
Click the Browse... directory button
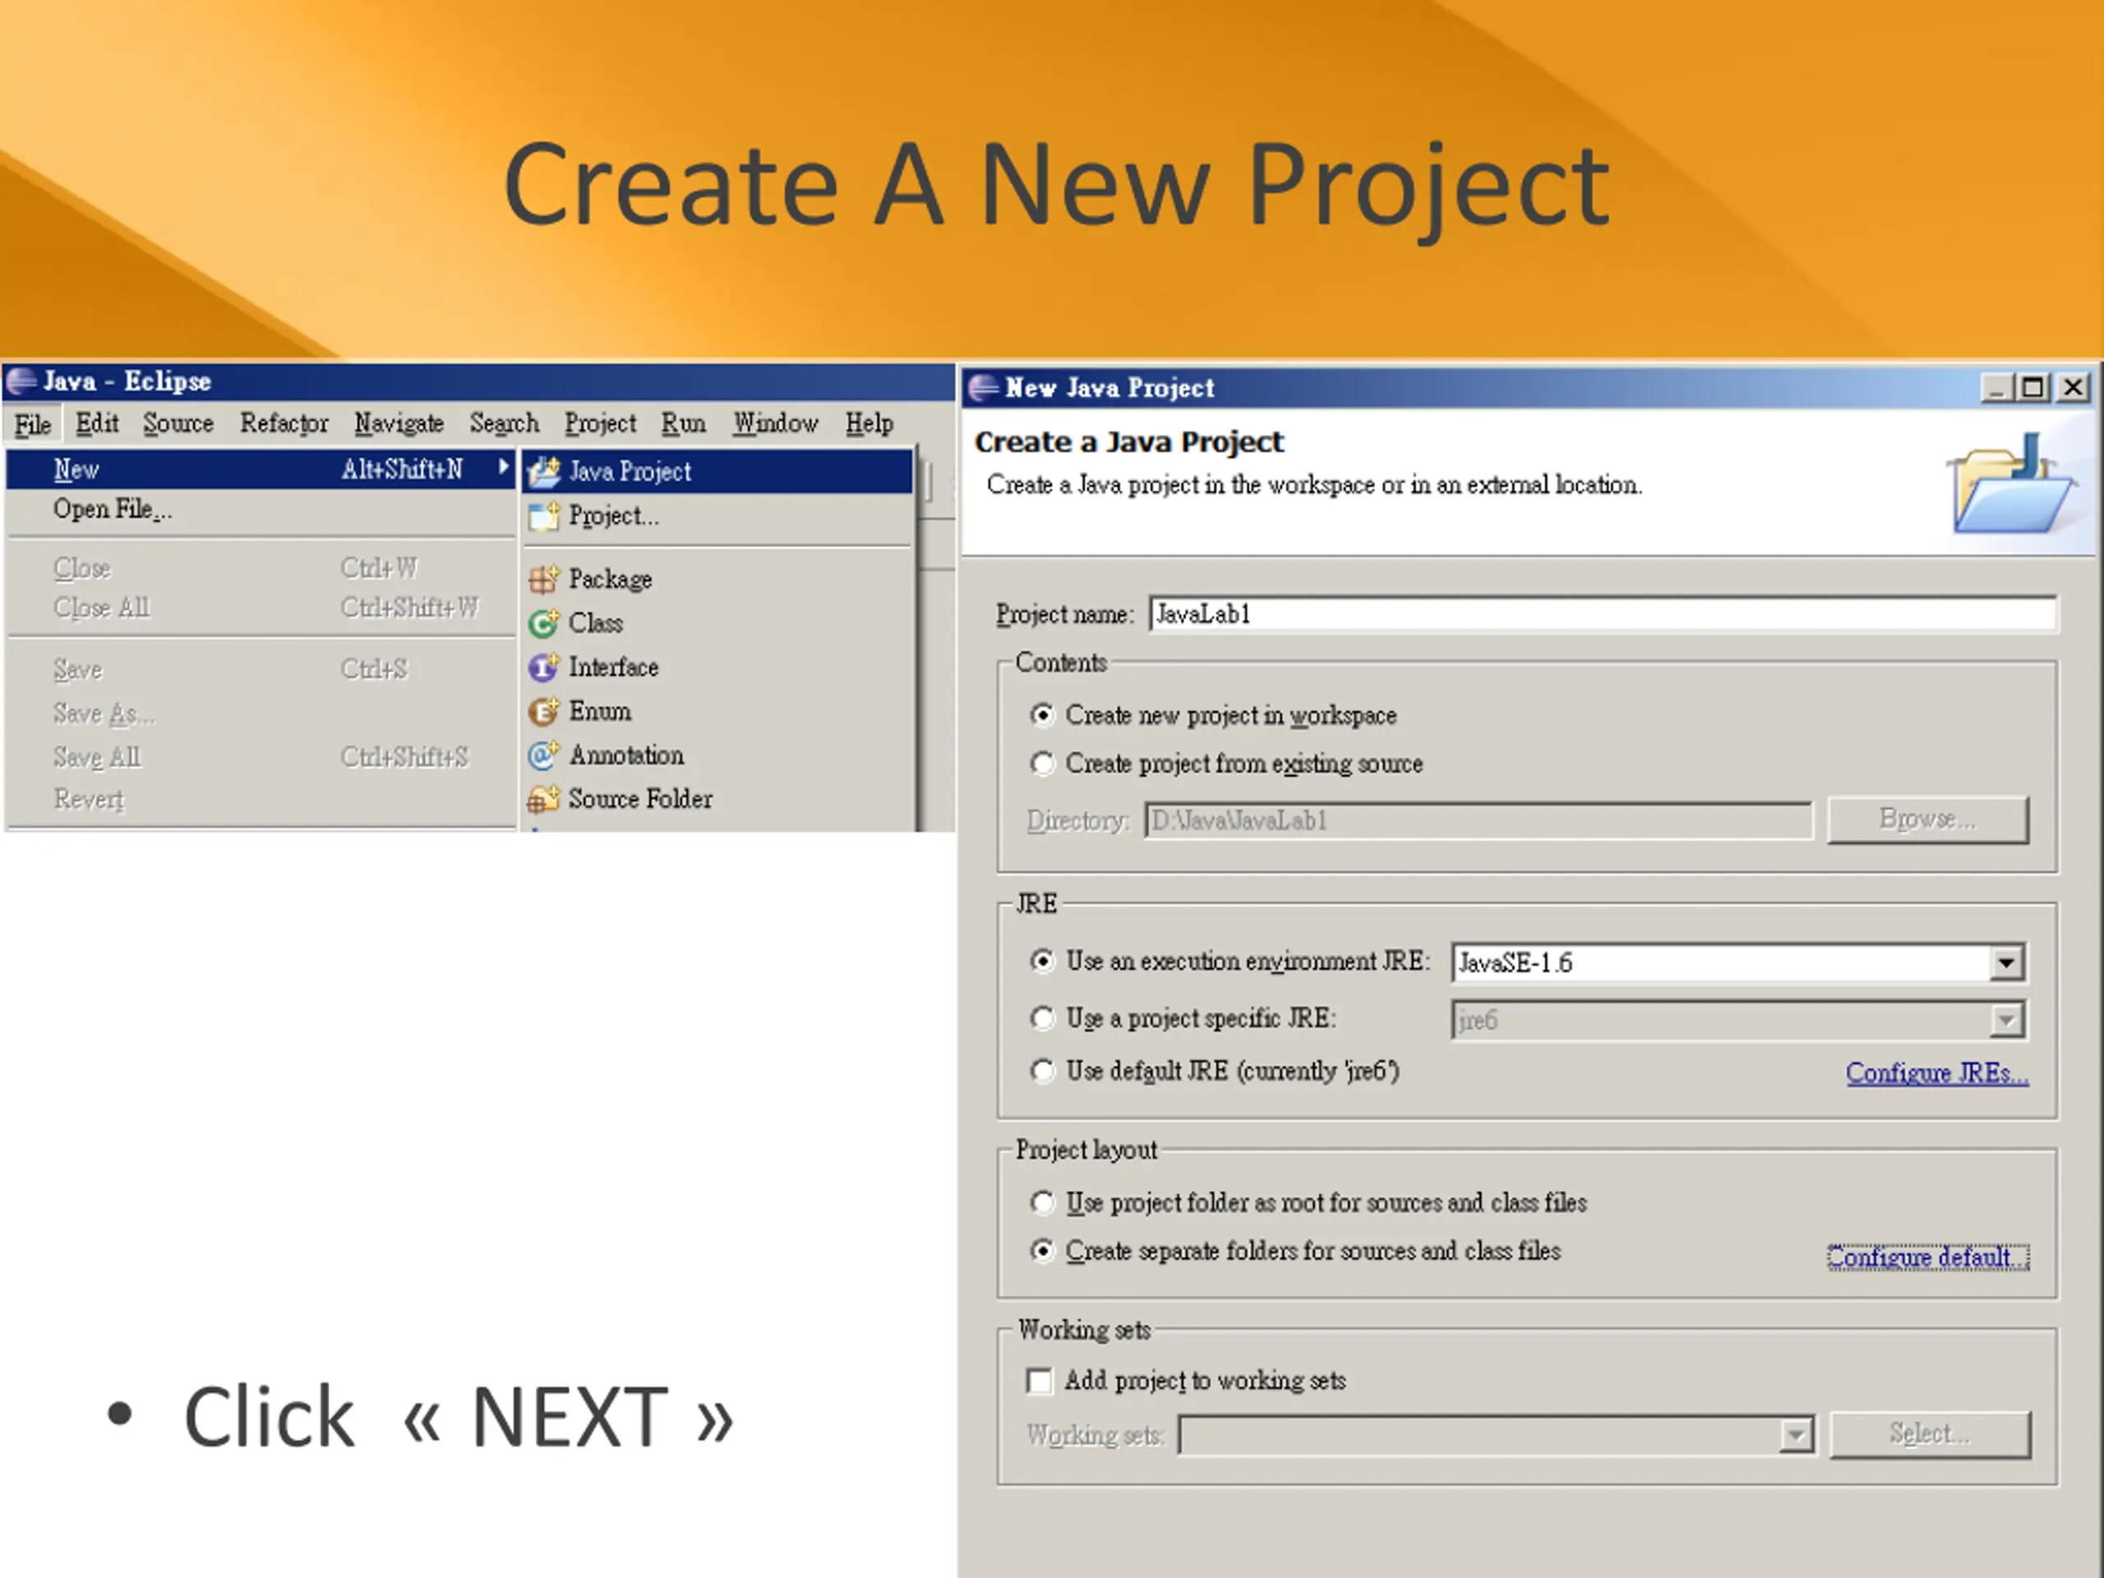1928,820
